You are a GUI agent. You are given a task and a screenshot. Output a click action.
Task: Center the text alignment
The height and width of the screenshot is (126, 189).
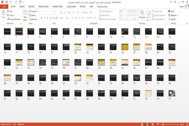76,18
